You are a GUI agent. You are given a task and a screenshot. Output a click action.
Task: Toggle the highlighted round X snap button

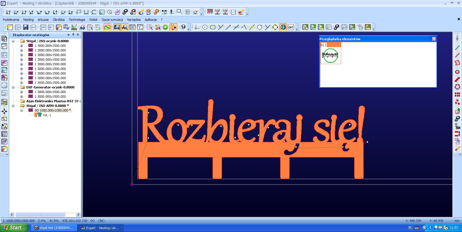283,27
